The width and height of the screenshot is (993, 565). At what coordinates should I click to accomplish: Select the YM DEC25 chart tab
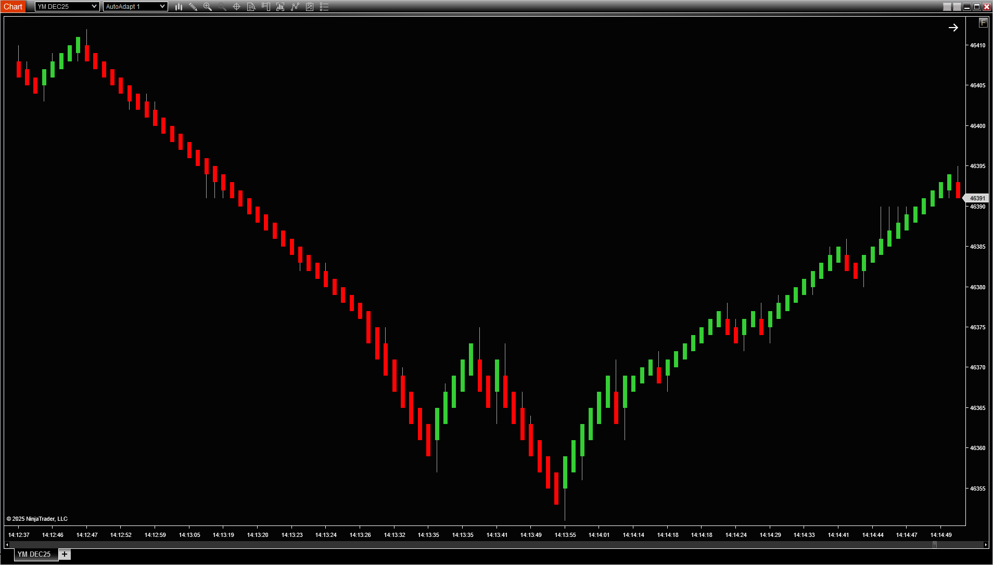coord(34,554)
